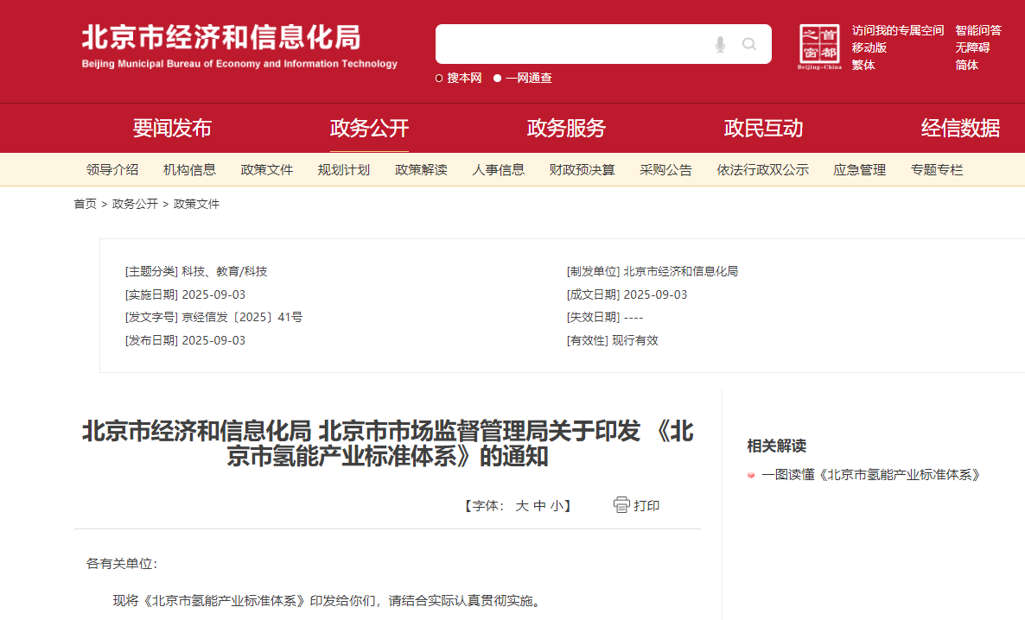1025x620 pixels.
Task: Click the 首页 breadcrumb link
Action: (85, 204)
